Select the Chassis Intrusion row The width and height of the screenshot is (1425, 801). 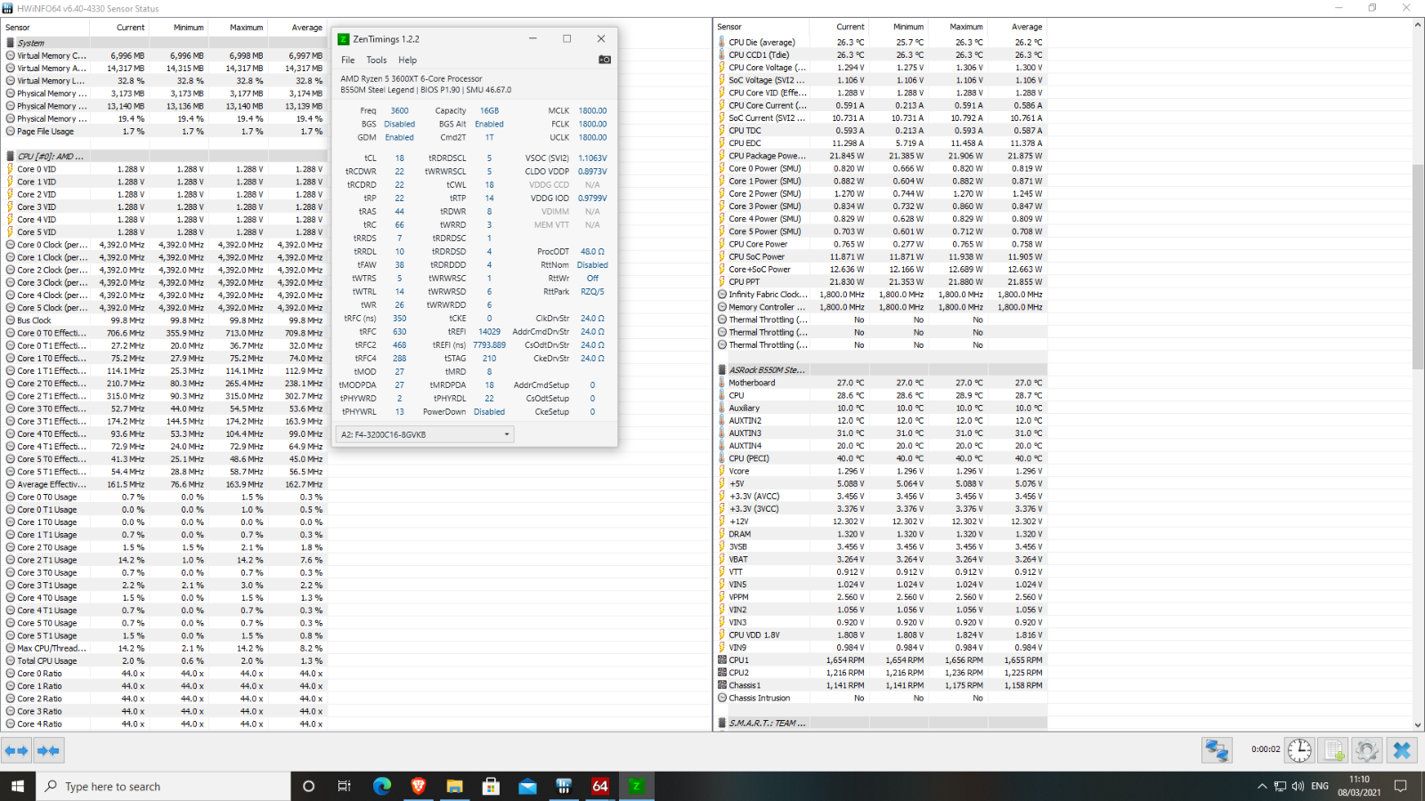[x=882, y=698]
